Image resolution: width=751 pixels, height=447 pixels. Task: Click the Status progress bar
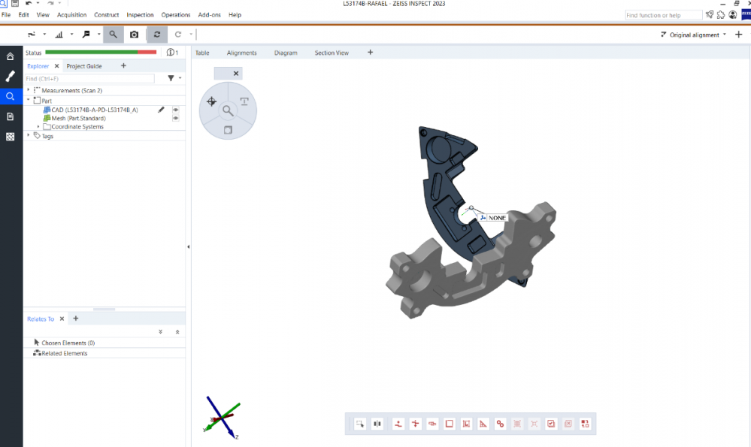click(101, 53)
